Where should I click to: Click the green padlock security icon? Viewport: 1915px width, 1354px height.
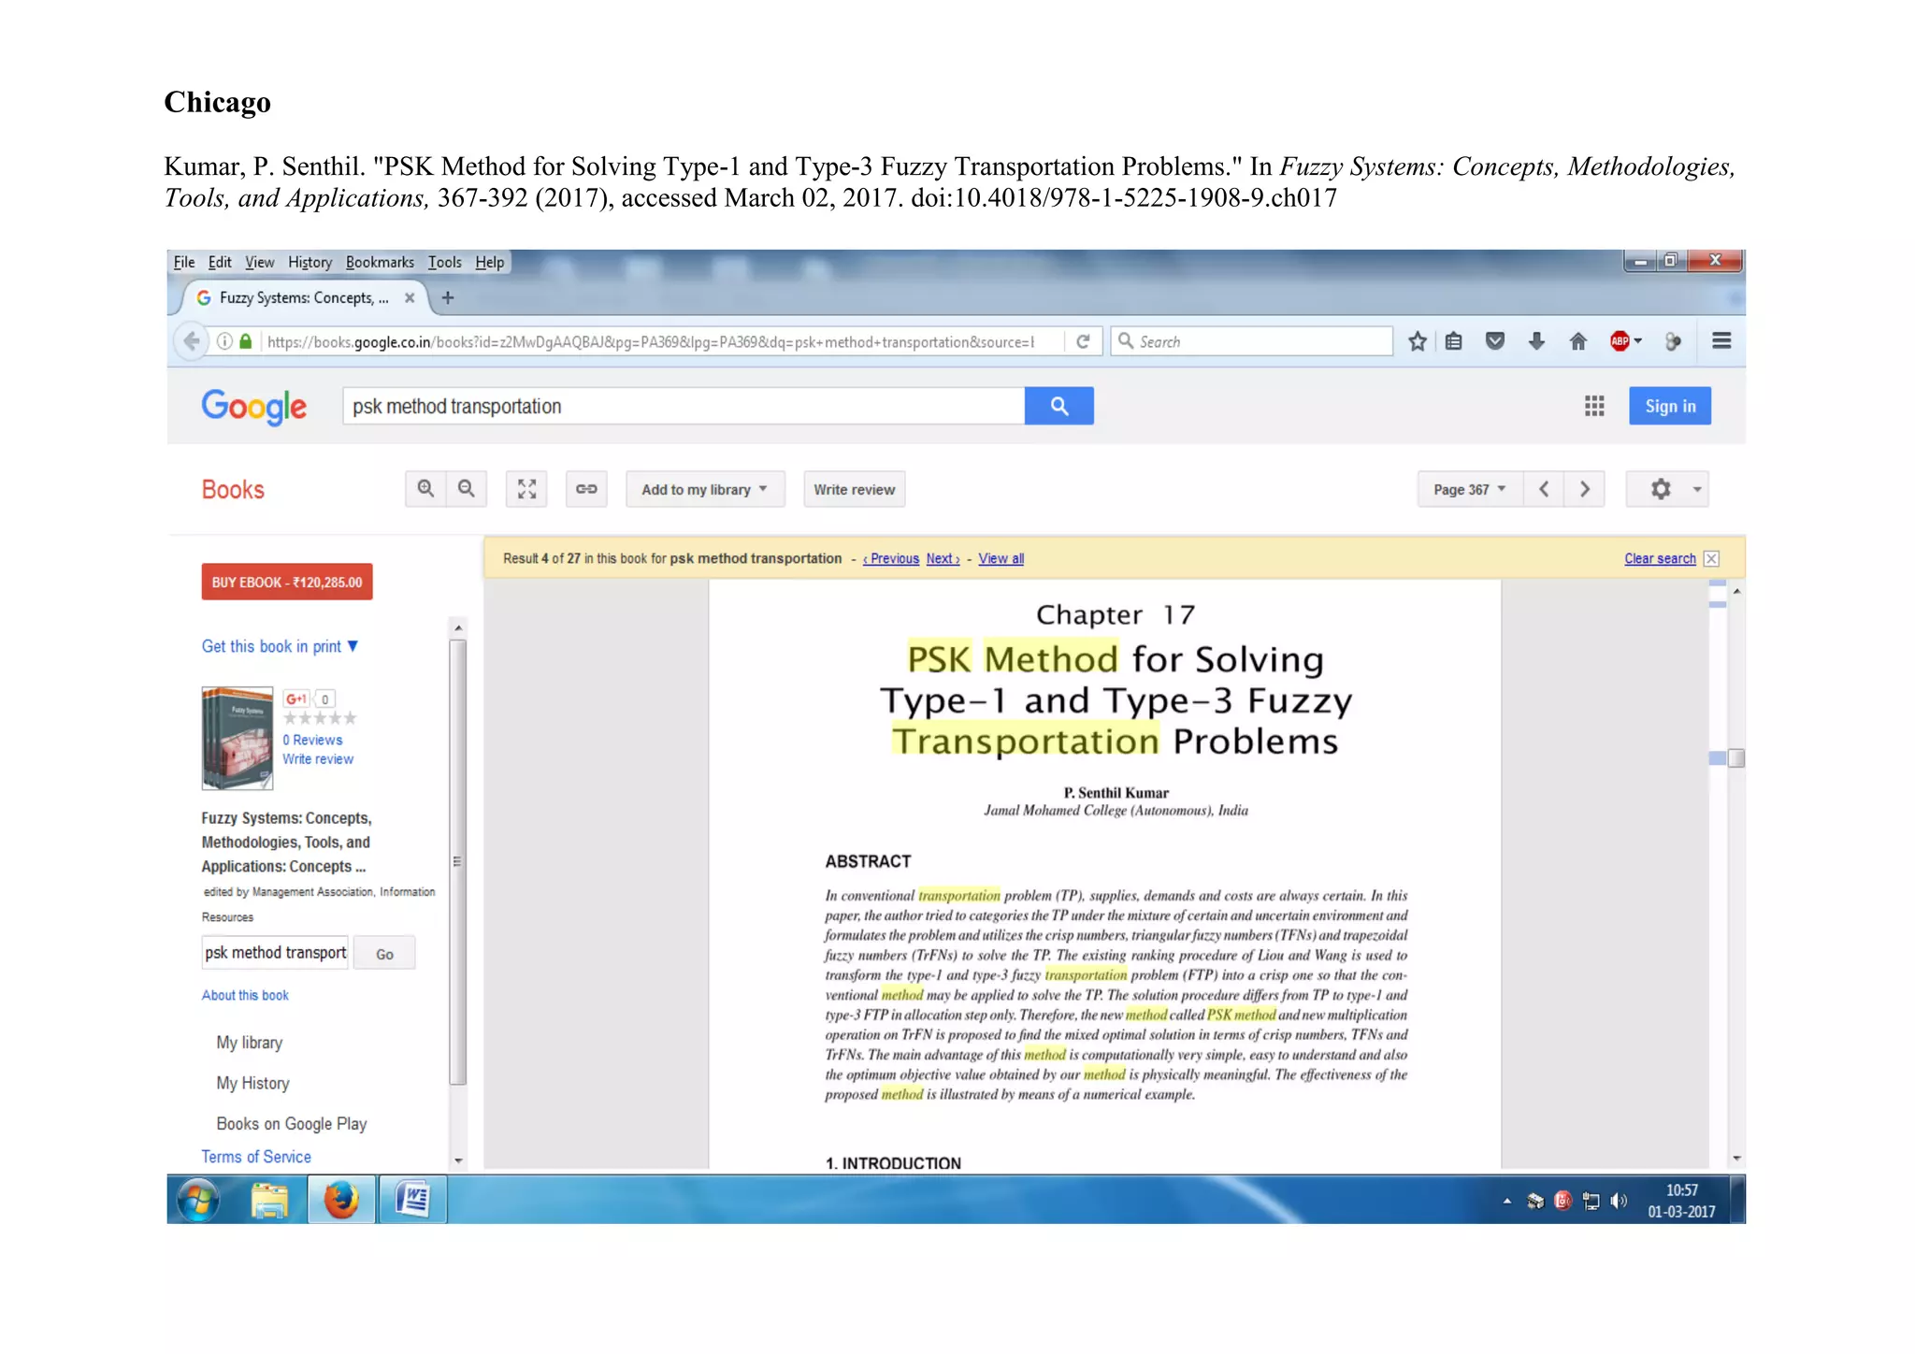click(x=245, y=341)
